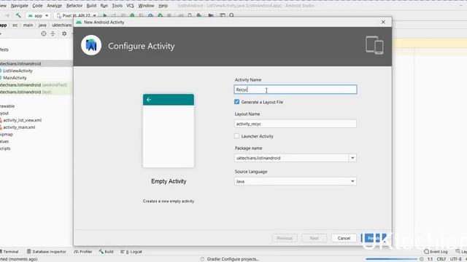Click 'Gradle: Configure projects...' status text
This screenshot has height=262, width=467.
(233, 259)
